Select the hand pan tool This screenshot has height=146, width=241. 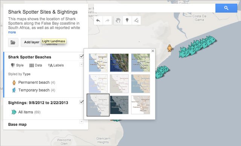118,21
